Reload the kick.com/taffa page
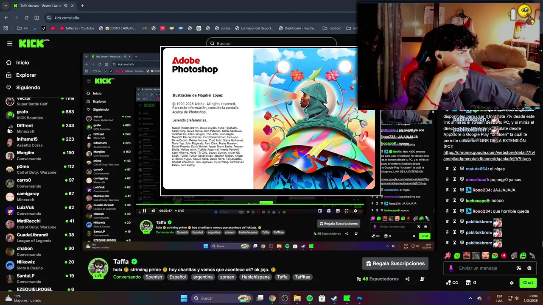543x305 pixels. [26, 18]
